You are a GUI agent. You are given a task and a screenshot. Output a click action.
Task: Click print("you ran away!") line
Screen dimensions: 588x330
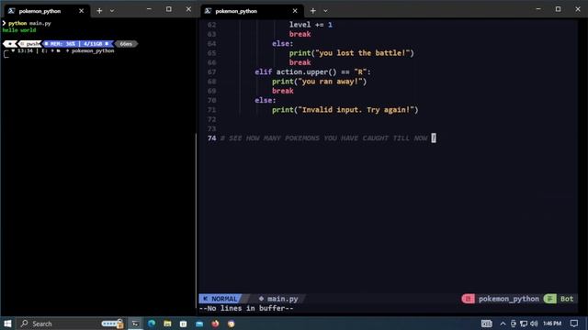[319, 82]
